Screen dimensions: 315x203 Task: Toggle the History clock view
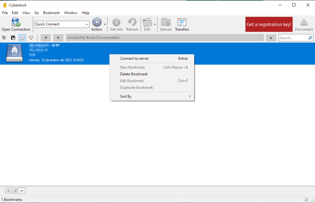click(x=22, y=38)
